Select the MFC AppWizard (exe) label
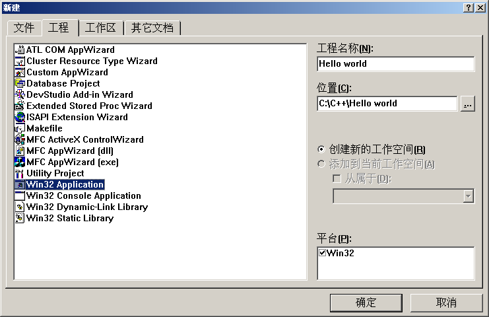Viewport: 489px width, 317px height. point(73,162)
